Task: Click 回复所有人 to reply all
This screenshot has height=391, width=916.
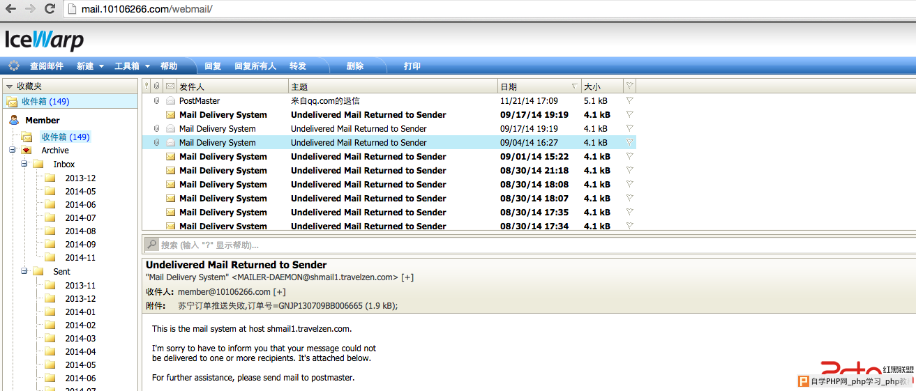Action: [x=255, y=66]
